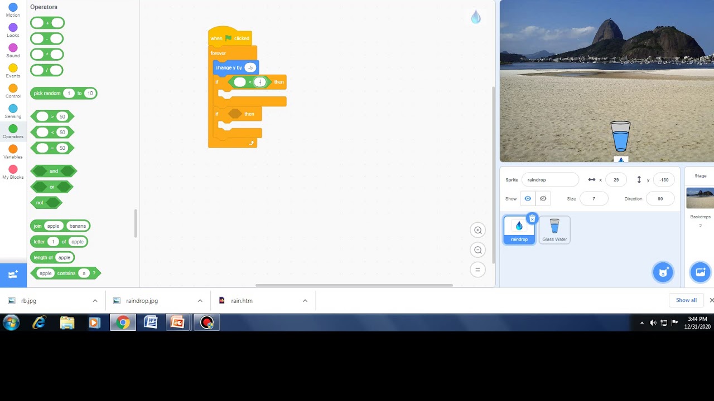714x401 pixels.
Task: Select the Events block category
Action: click(x=13, y=71)
